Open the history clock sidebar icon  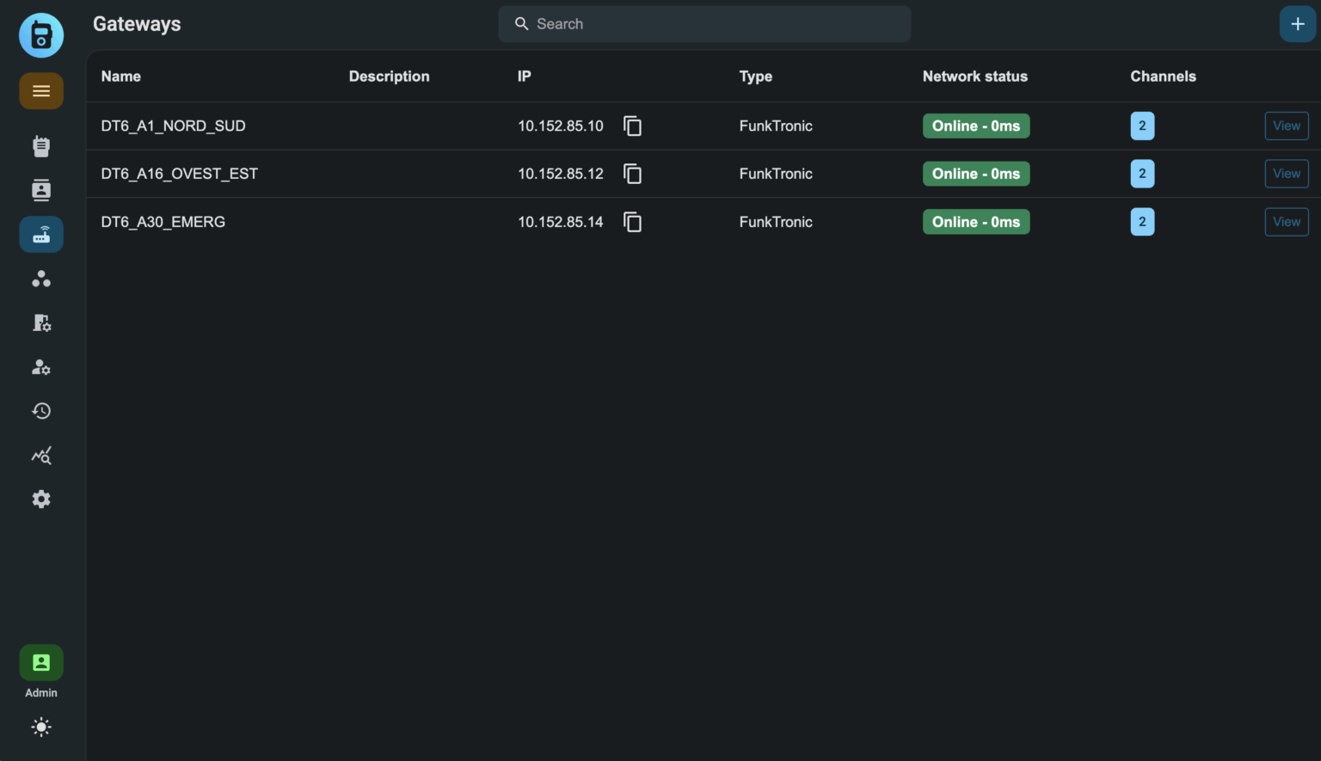[x=41, y=411]
